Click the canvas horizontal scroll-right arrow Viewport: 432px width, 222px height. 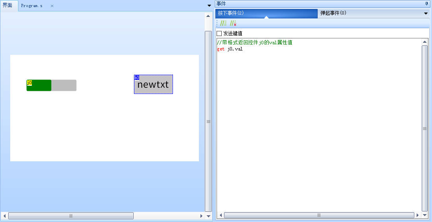tap(202, 216)
